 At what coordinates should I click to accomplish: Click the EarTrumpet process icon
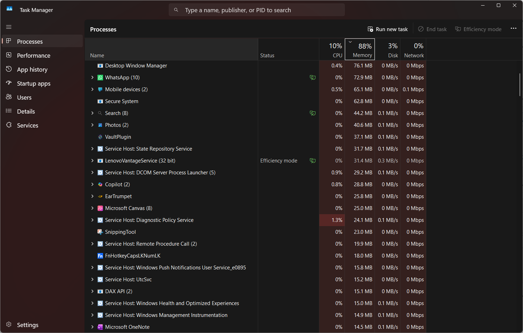coord(100,196)
